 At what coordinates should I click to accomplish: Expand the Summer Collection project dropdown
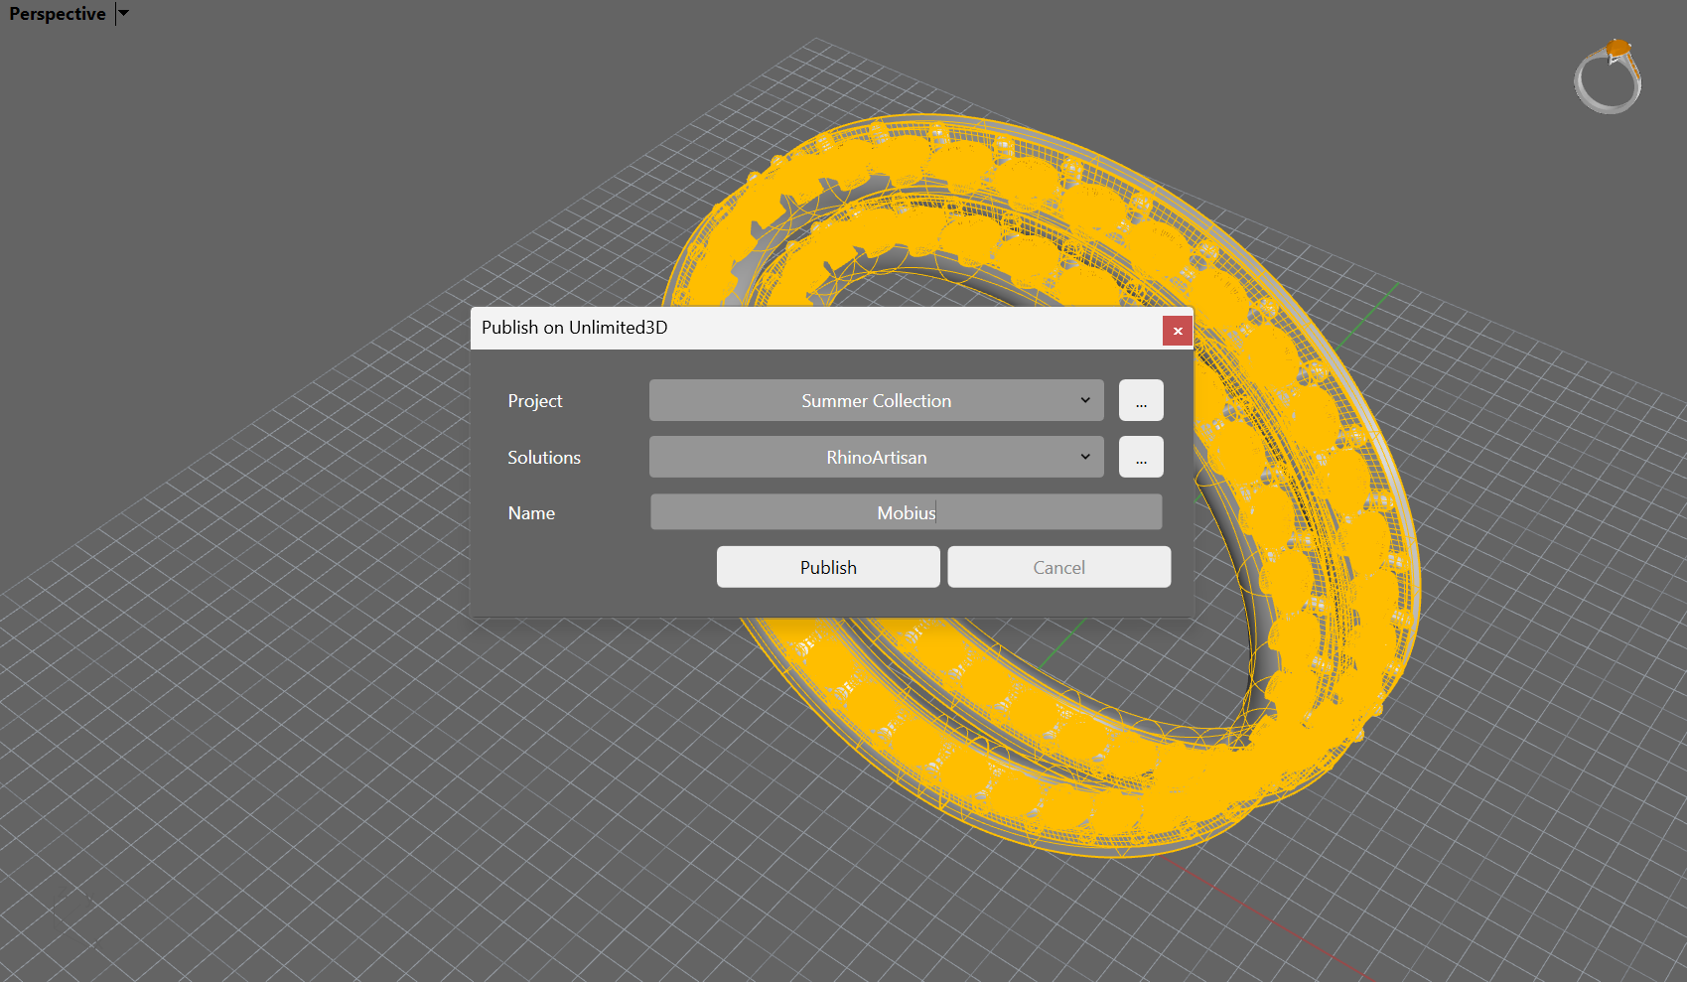click(x=875, y=401)
